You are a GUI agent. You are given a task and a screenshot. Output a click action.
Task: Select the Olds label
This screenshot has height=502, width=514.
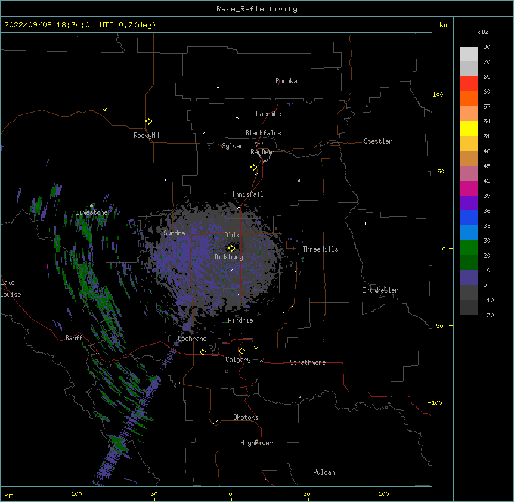coord(231,235)
